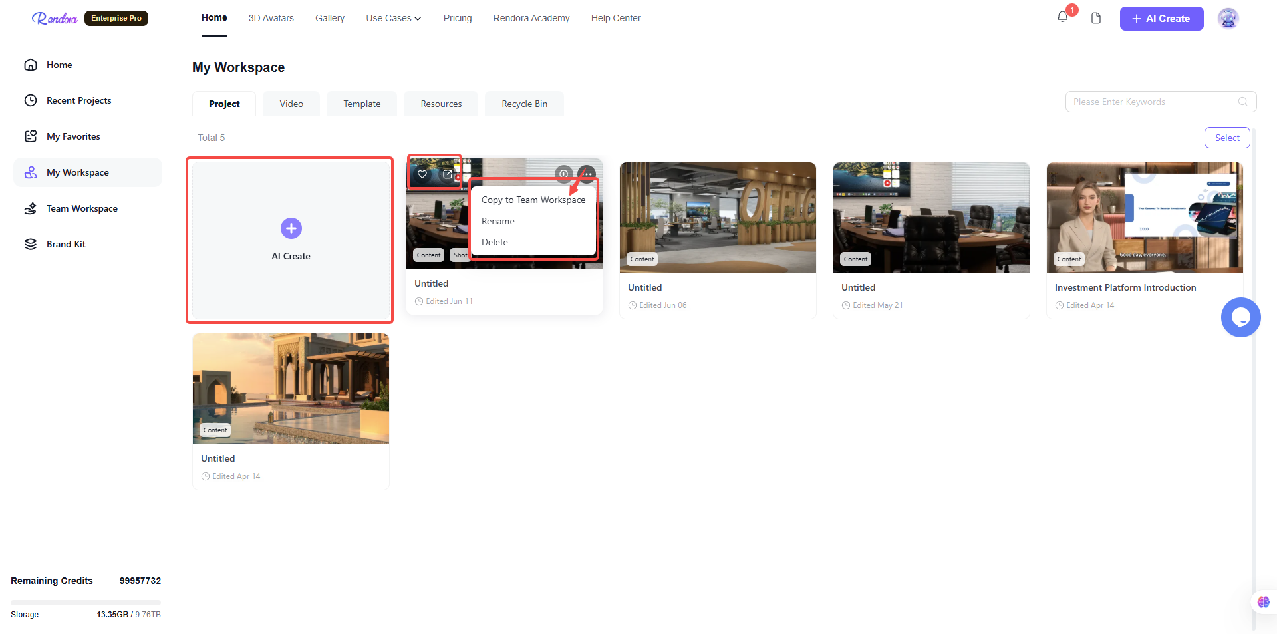Click the Content tag on Jun 11 project
Image resolution: width=1277 pixels, height=634 pixels.
coord(429,255)
